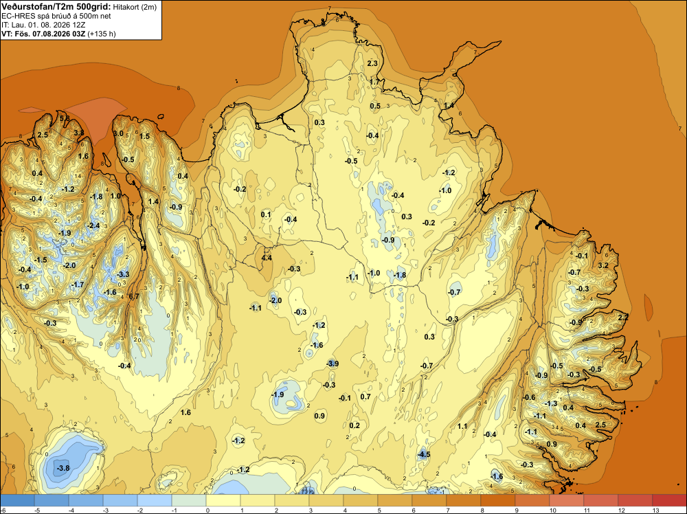Viewport: 687px width, 514px height.
Task: Pick the legend swatch between 8 and 9
Action: point(497,500)
